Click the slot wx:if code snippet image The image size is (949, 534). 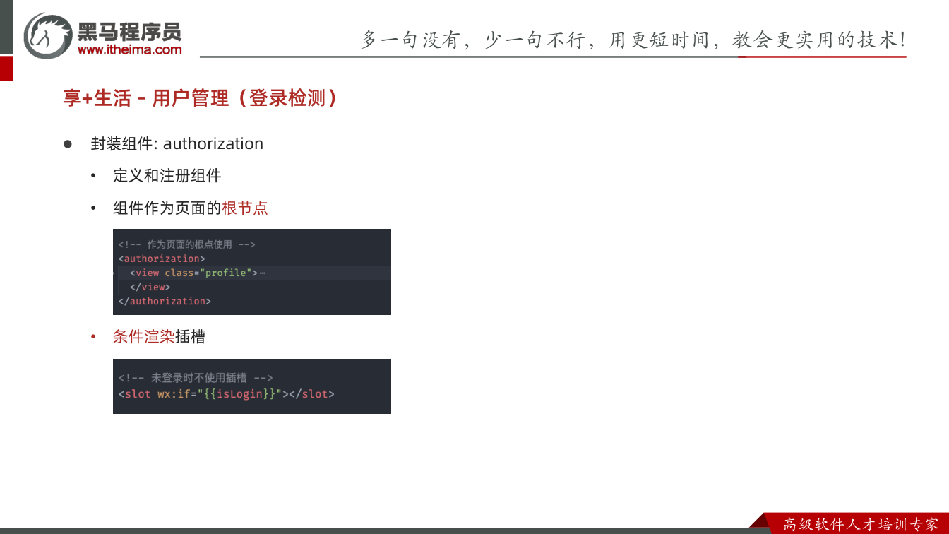coord(252,386)
